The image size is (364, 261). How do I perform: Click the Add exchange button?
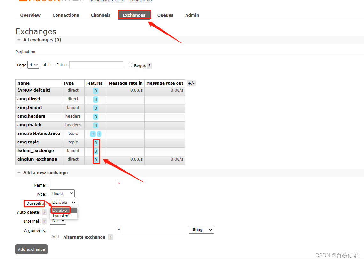pyautogui.click(x=31, y=249)
